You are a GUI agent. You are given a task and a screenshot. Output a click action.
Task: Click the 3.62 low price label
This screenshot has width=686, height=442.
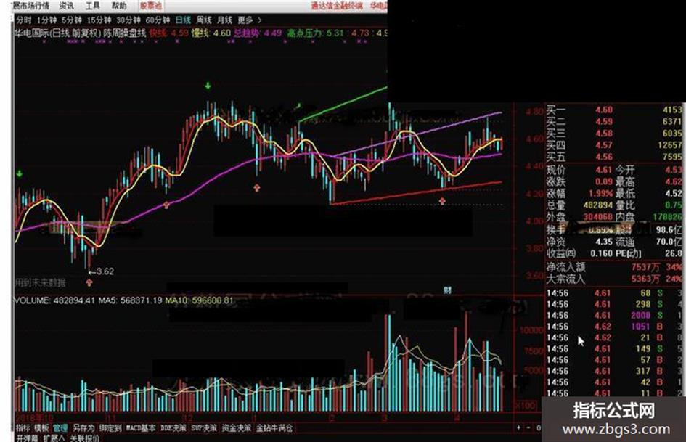[102, 271]
